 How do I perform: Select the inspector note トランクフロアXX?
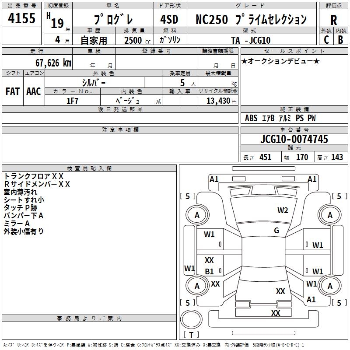pos(34,176)
